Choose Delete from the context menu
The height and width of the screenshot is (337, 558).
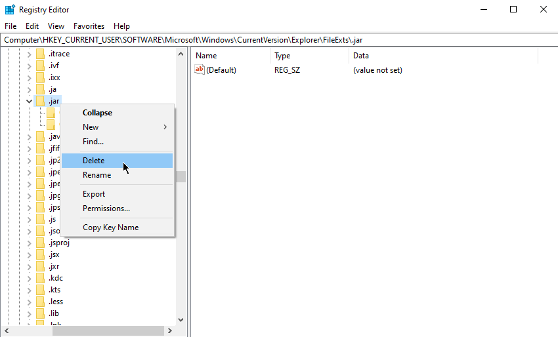click(94, 161)
